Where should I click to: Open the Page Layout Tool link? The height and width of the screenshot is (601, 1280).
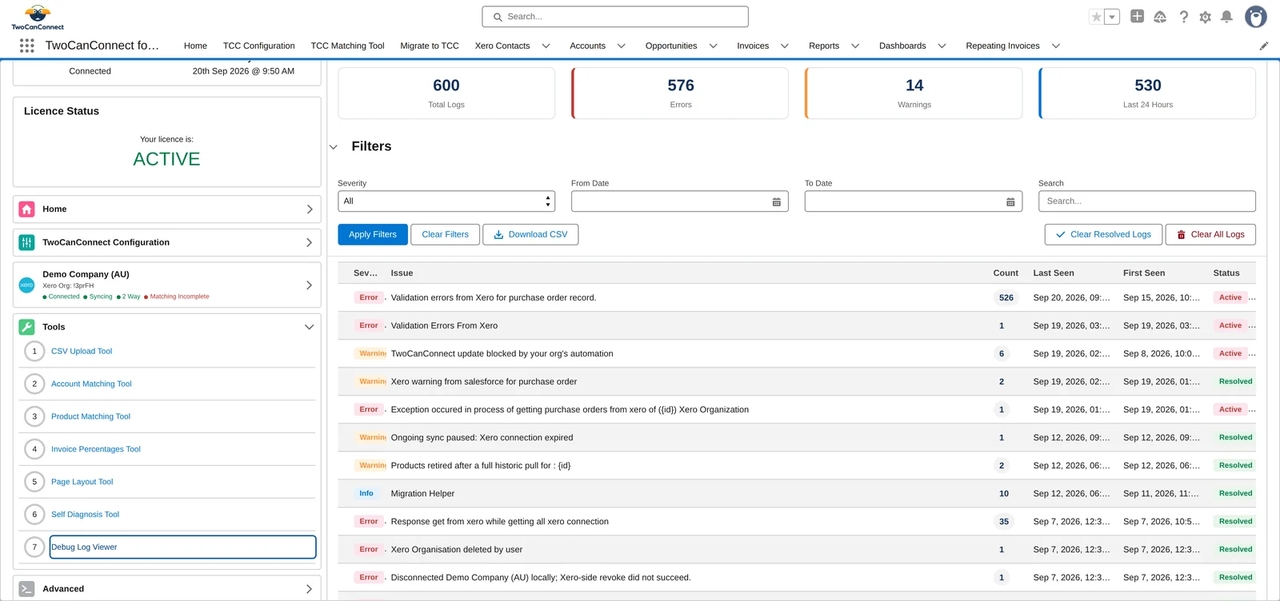click(x=82, y=482)
